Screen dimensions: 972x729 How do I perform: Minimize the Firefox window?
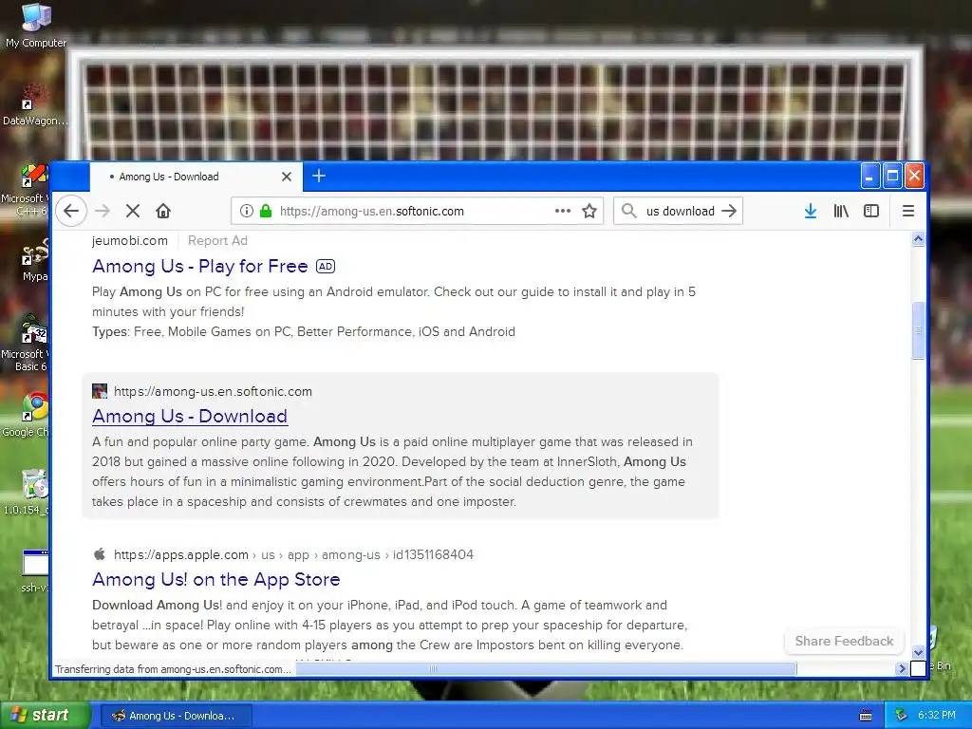tap(869, 176)
